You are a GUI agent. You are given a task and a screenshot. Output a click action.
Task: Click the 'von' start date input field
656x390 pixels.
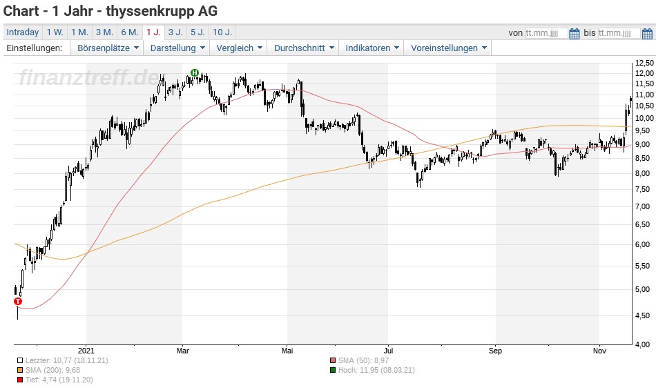(546, 33)
